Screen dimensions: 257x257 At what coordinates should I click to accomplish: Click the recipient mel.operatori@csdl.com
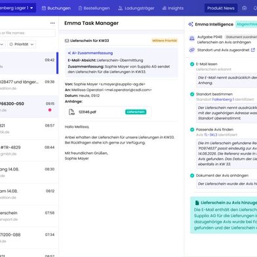(x=128, y=90)
